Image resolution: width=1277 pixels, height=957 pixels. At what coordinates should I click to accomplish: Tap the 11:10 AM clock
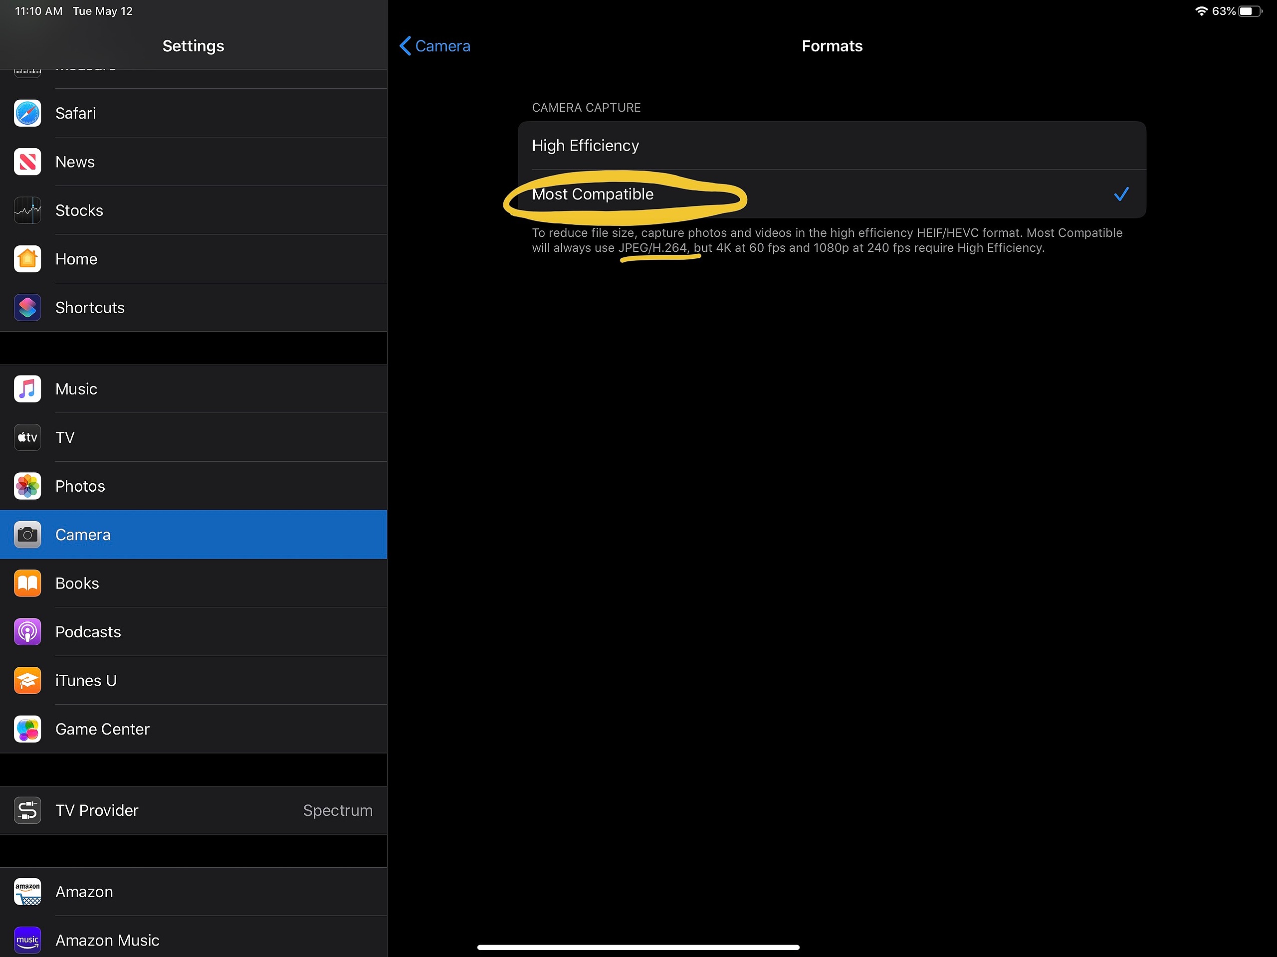tap(39, 11)
